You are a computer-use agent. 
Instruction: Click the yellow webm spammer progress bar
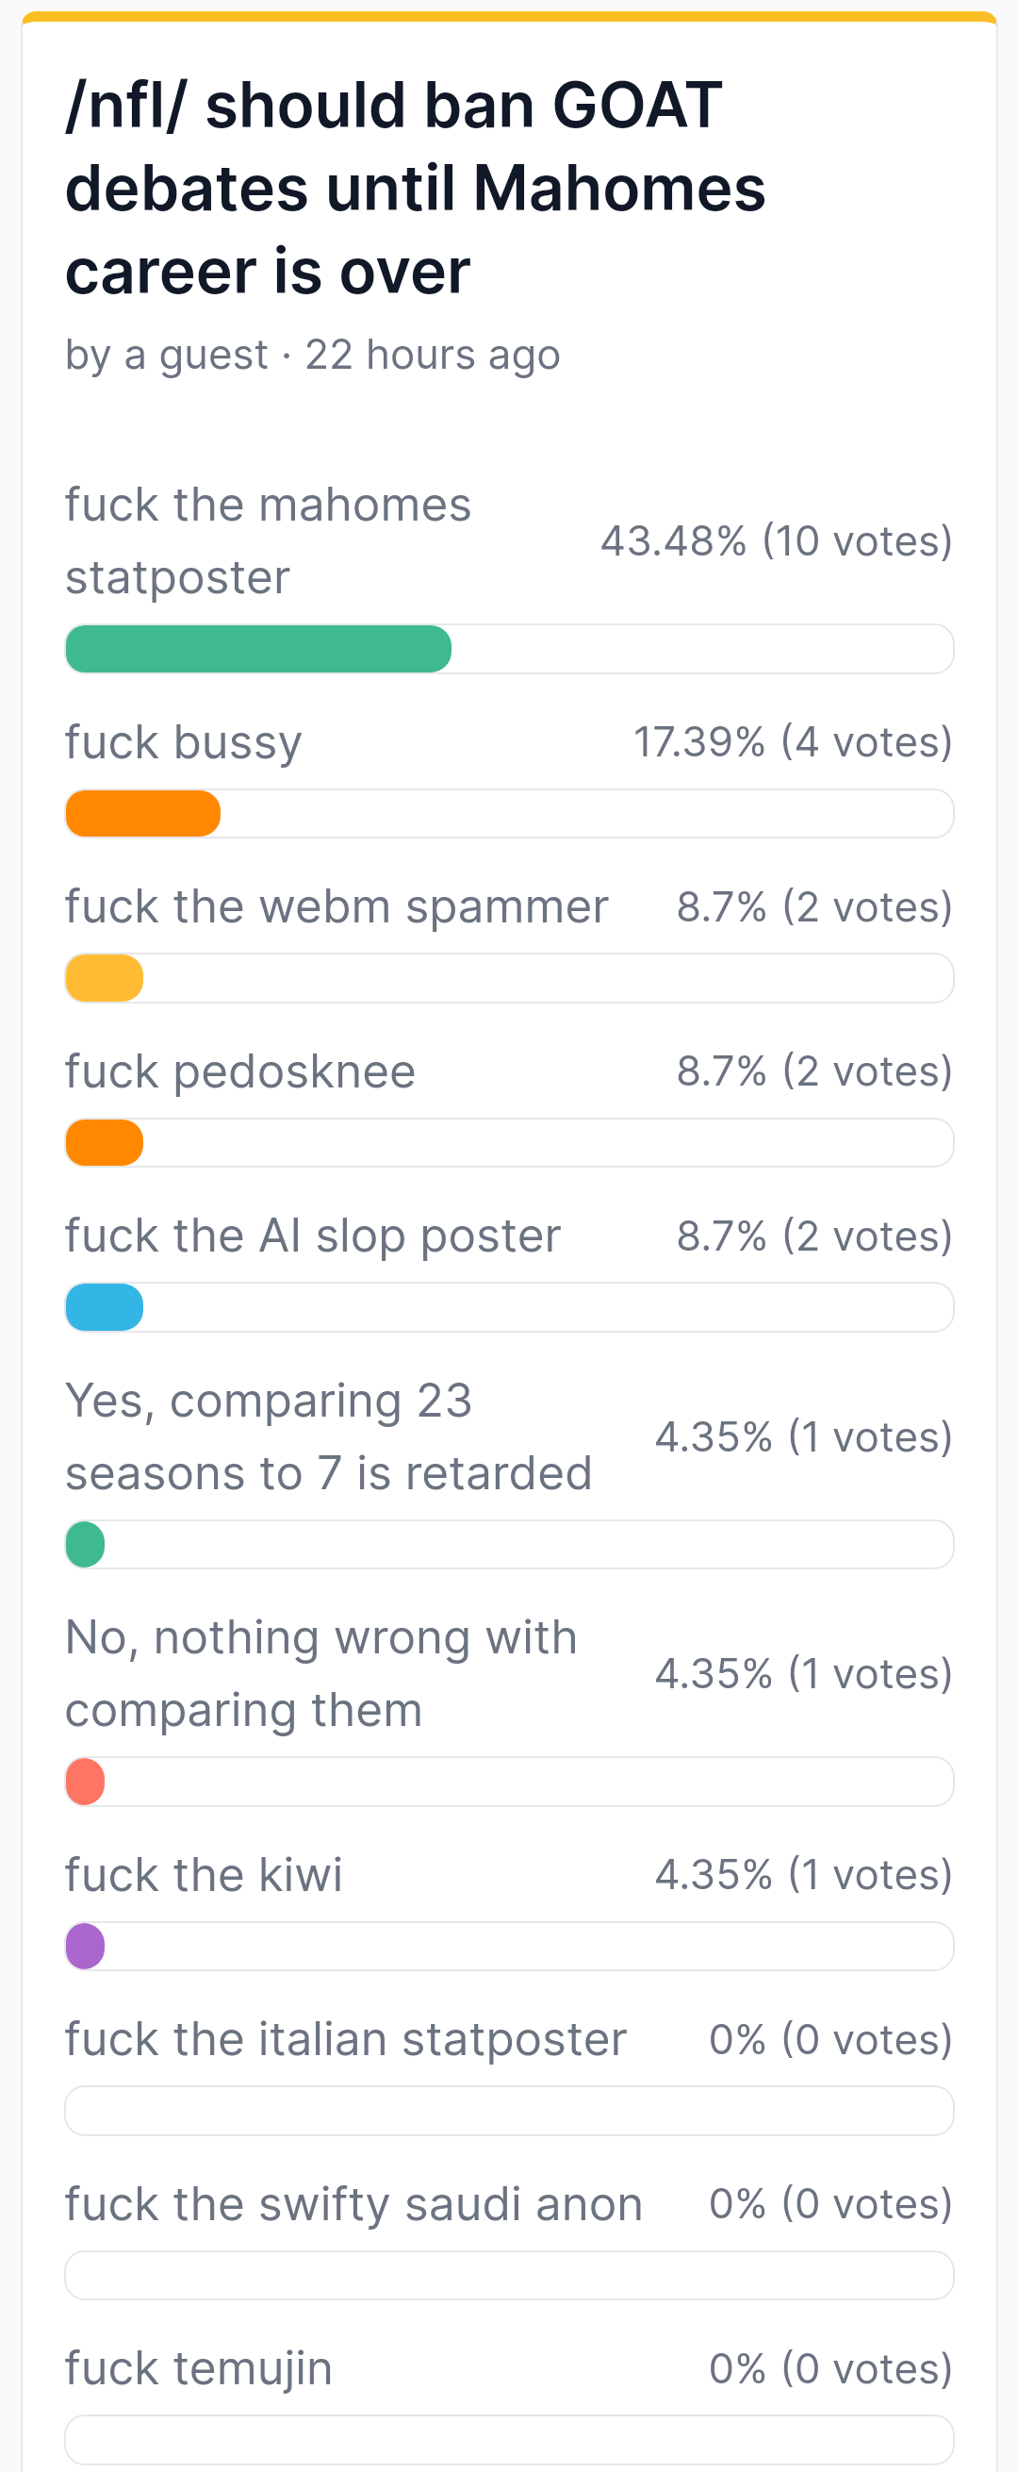coord(105,978)
